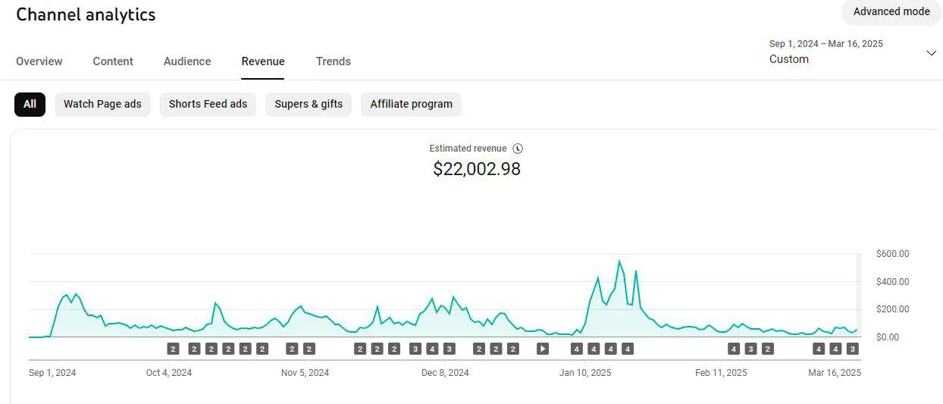
Task: Click the Advanced mode button
Action: pyautogui.click(x=891, y=12)
